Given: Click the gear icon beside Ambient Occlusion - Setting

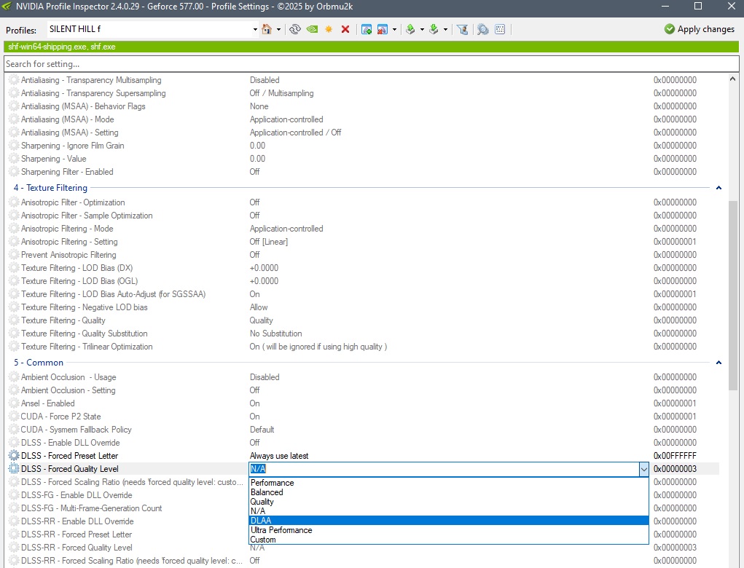Looking at the screenshot, I should [14, 390].
